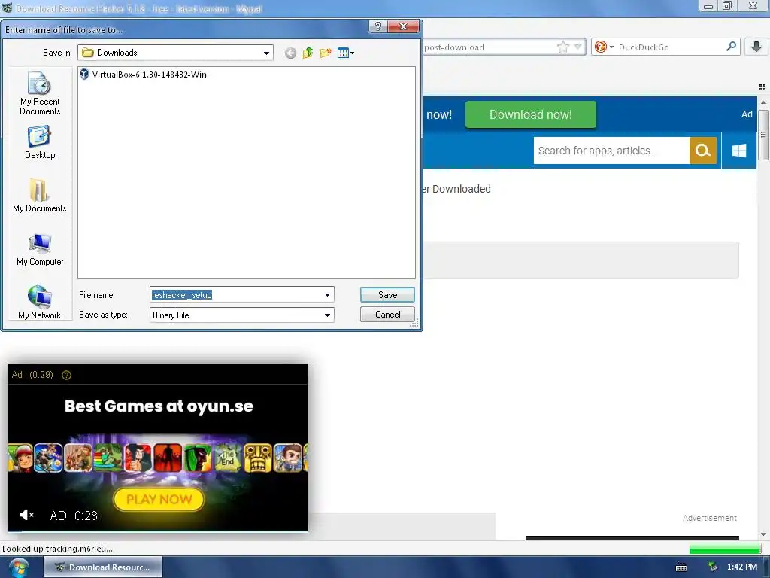Open the View menu icon
The width and height of the screenshot is (770, 578).
click(x=346, y=53)
